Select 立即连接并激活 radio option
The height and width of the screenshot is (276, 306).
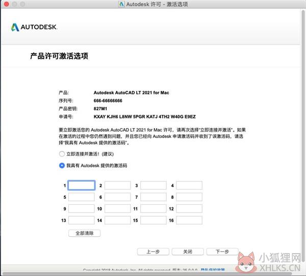coord(62,154)
